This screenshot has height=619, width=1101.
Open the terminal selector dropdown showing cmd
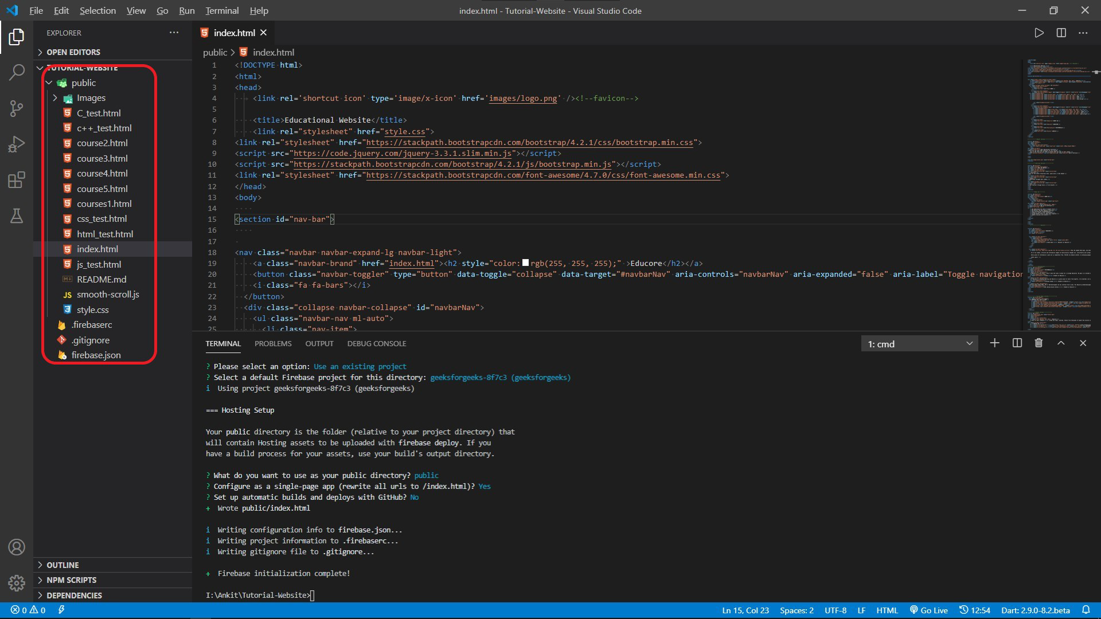point(919,344)
